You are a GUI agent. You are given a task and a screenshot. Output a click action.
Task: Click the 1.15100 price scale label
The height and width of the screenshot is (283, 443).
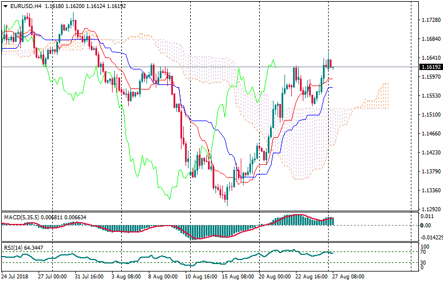click(x=430, y=115)
